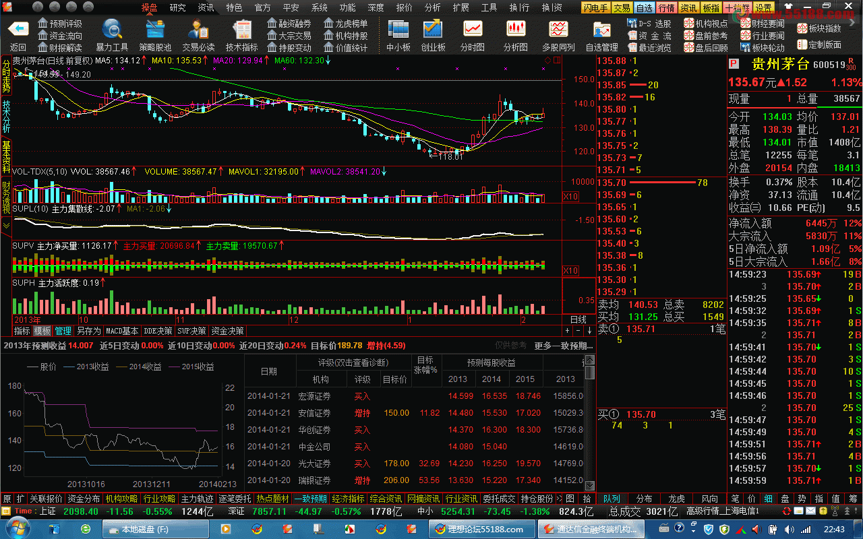Click the 行情 top-right button
The height and width of the screenshot is (539, 863).
click(667, 8)
